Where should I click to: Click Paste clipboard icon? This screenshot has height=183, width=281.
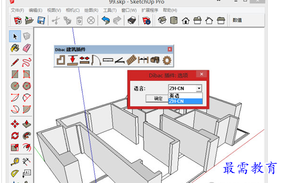[80, 20]
